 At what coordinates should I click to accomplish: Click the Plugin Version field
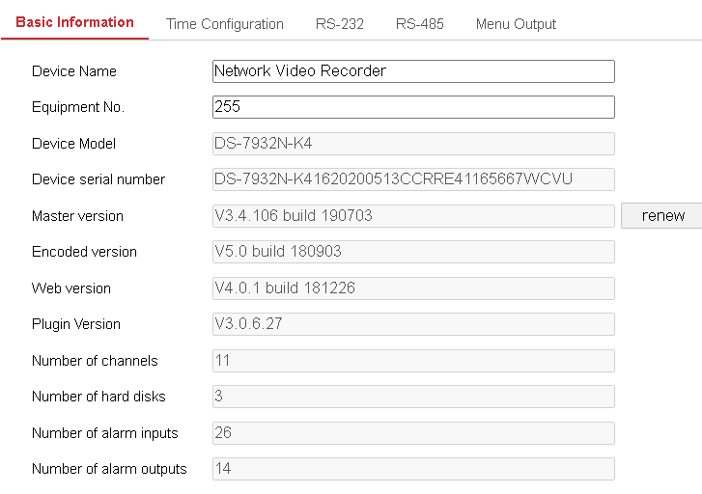[412, 324]
